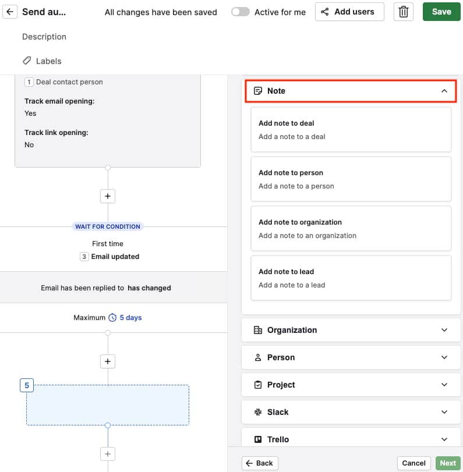Click the Labels tag icon

coord(26,60)
